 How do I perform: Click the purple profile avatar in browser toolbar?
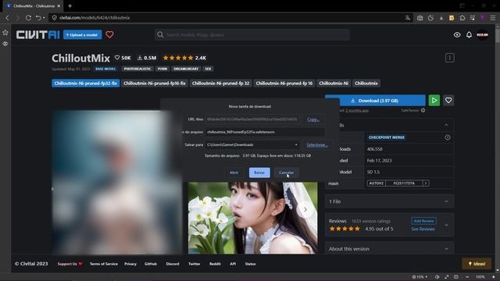[483, 18]
